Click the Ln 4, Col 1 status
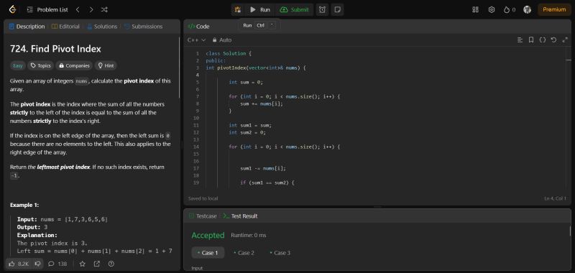 tap(555, 198)
